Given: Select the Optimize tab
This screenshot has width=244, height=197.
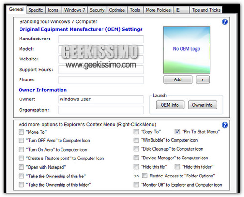Looking at the screenshot, I should pos(117,10).
